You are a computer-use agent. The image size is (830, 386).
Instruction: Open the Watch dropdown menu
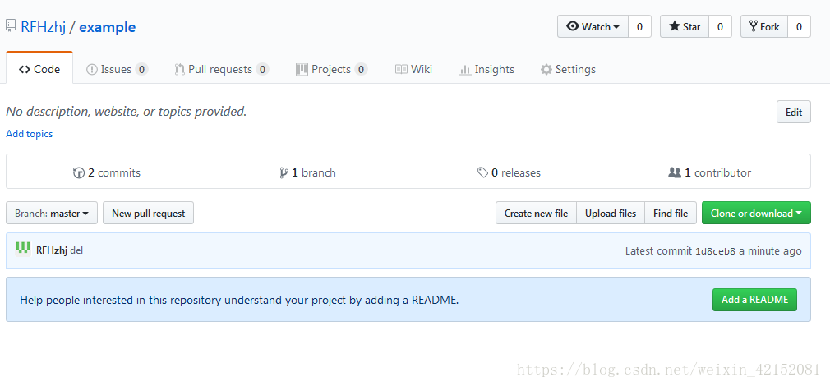tap(593, 27)
